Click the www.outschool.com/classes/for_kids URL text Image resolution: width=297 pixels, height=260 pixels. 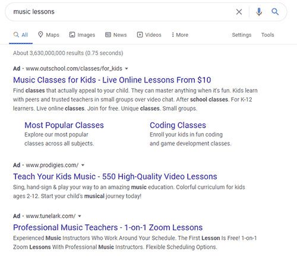tap(74, 68)
